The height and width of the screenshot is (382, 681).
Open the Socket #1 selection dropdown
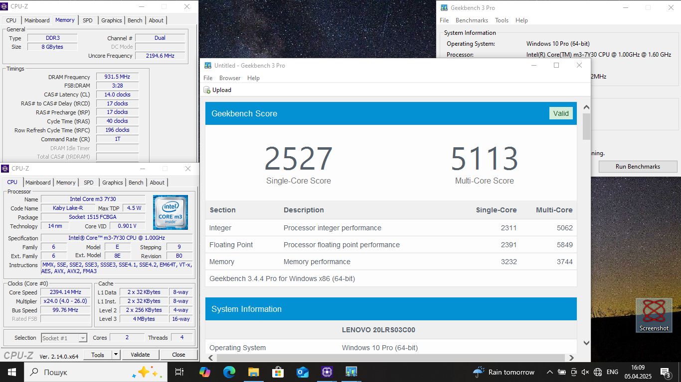64,338
